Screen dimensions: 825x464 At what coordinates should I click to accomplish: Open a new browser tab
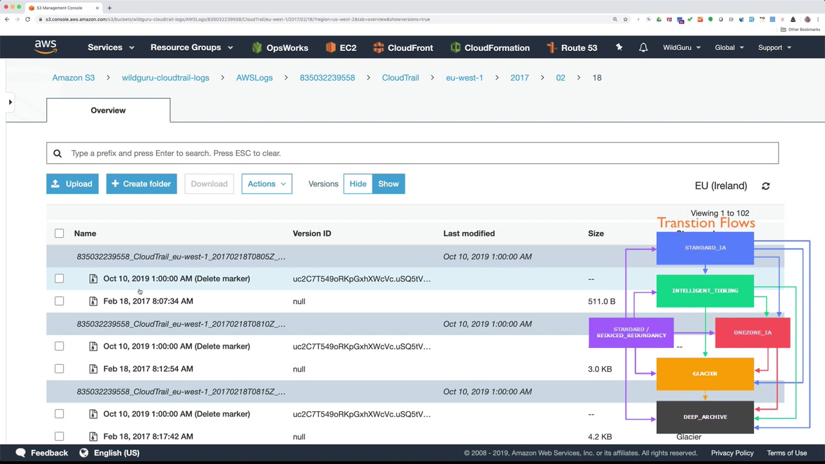click(x=110, y=8)
